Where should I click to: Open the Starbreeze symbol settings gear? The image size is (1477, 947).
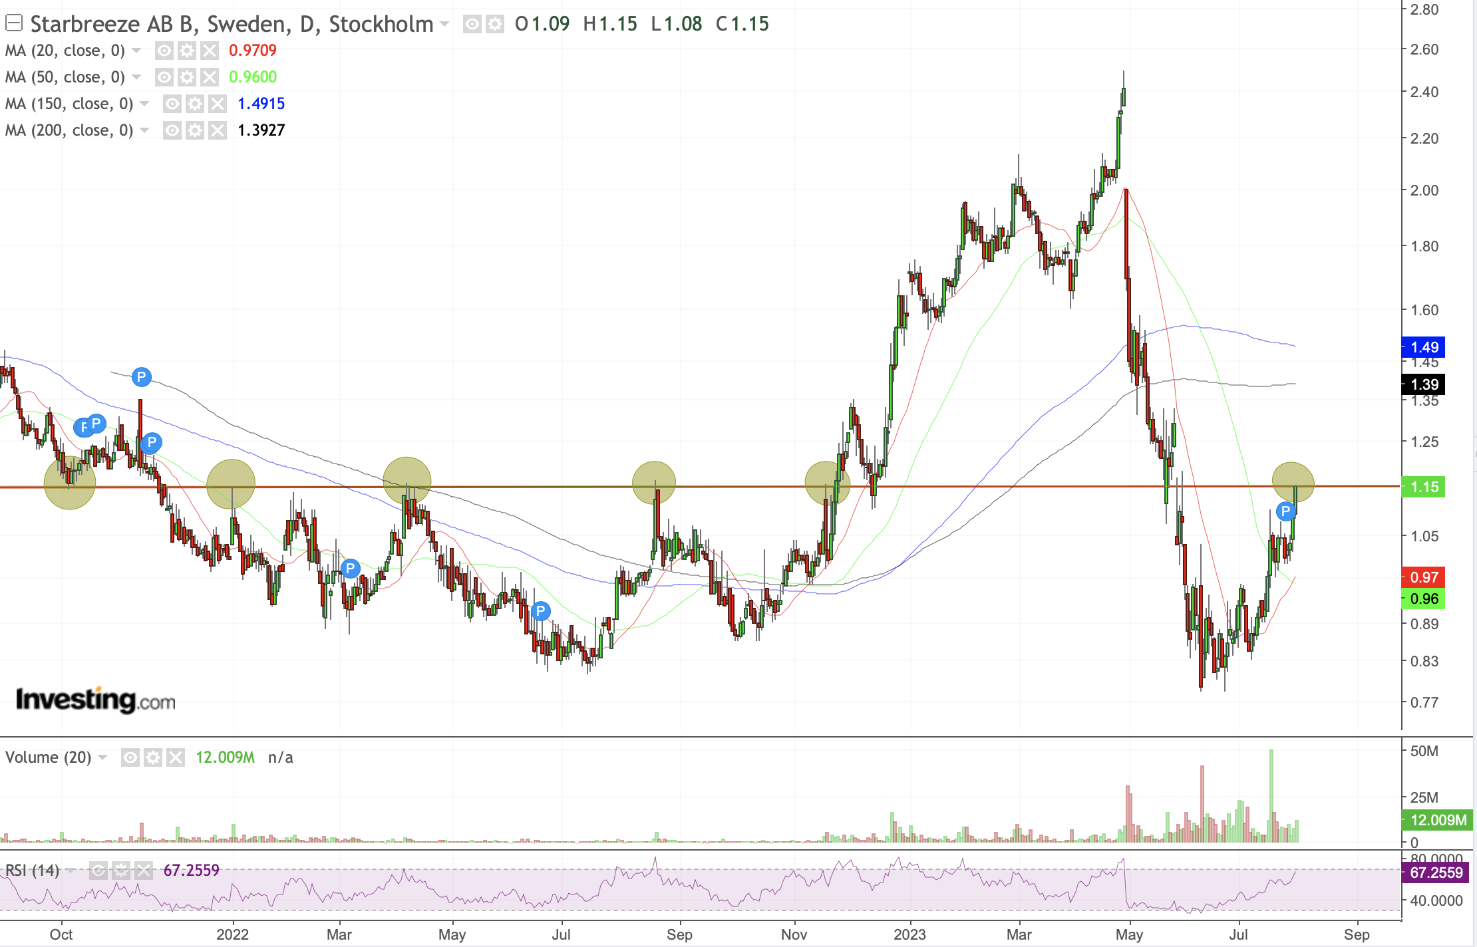click(x=494, y=25)
